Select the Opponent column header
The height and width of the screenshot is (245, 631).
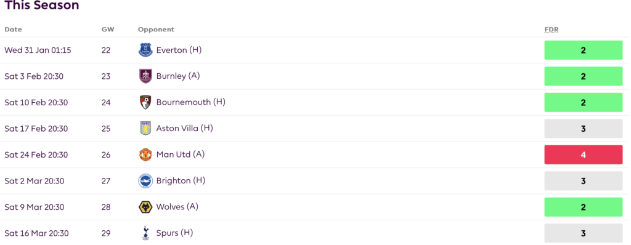[156, 30]
